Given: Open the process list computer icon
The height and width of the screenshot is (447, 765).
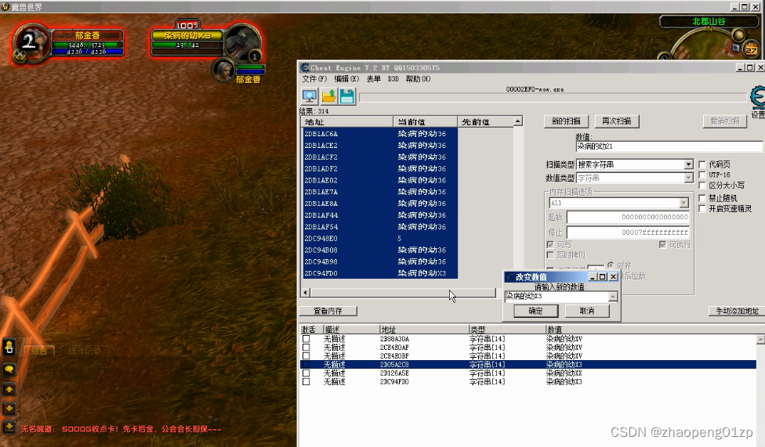Looking at the screenshot, I should (310, 96).
